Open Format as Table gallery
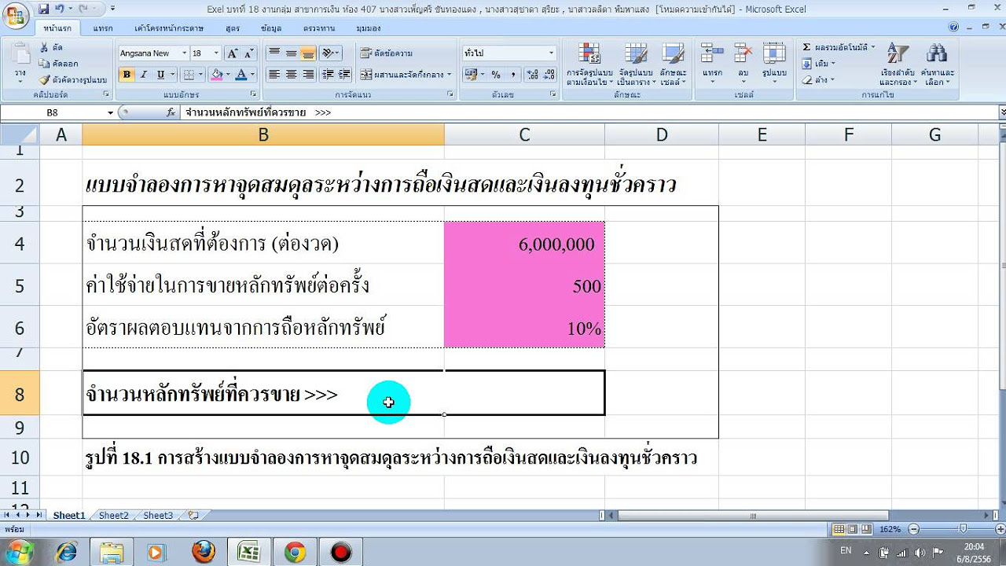The width and height of the screenshot is (1006, 566). point(636,64)
